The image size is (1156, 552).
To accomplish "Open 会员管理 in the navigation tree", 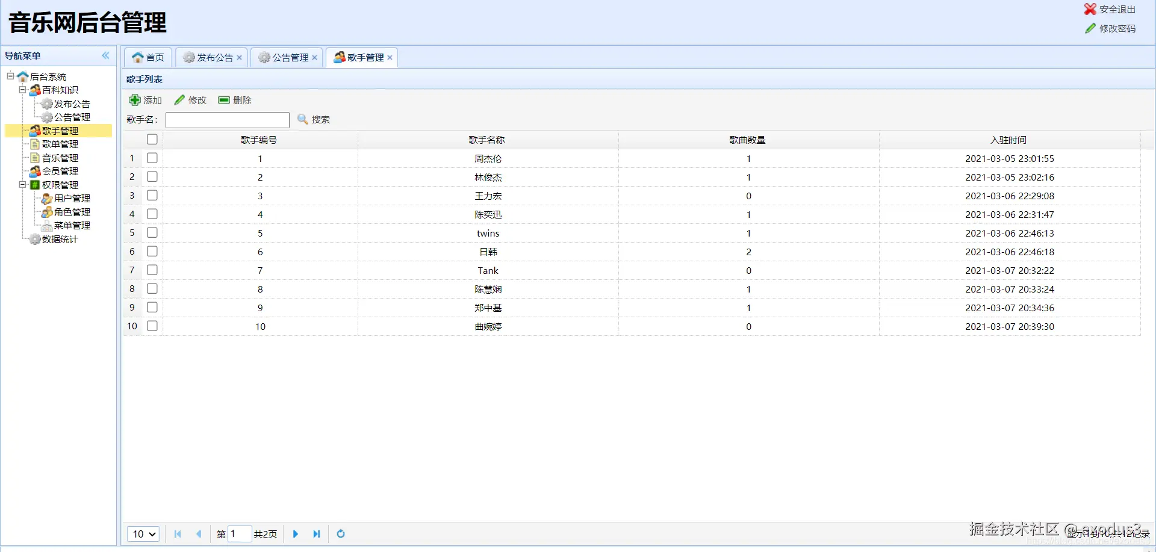I will 60,171.
